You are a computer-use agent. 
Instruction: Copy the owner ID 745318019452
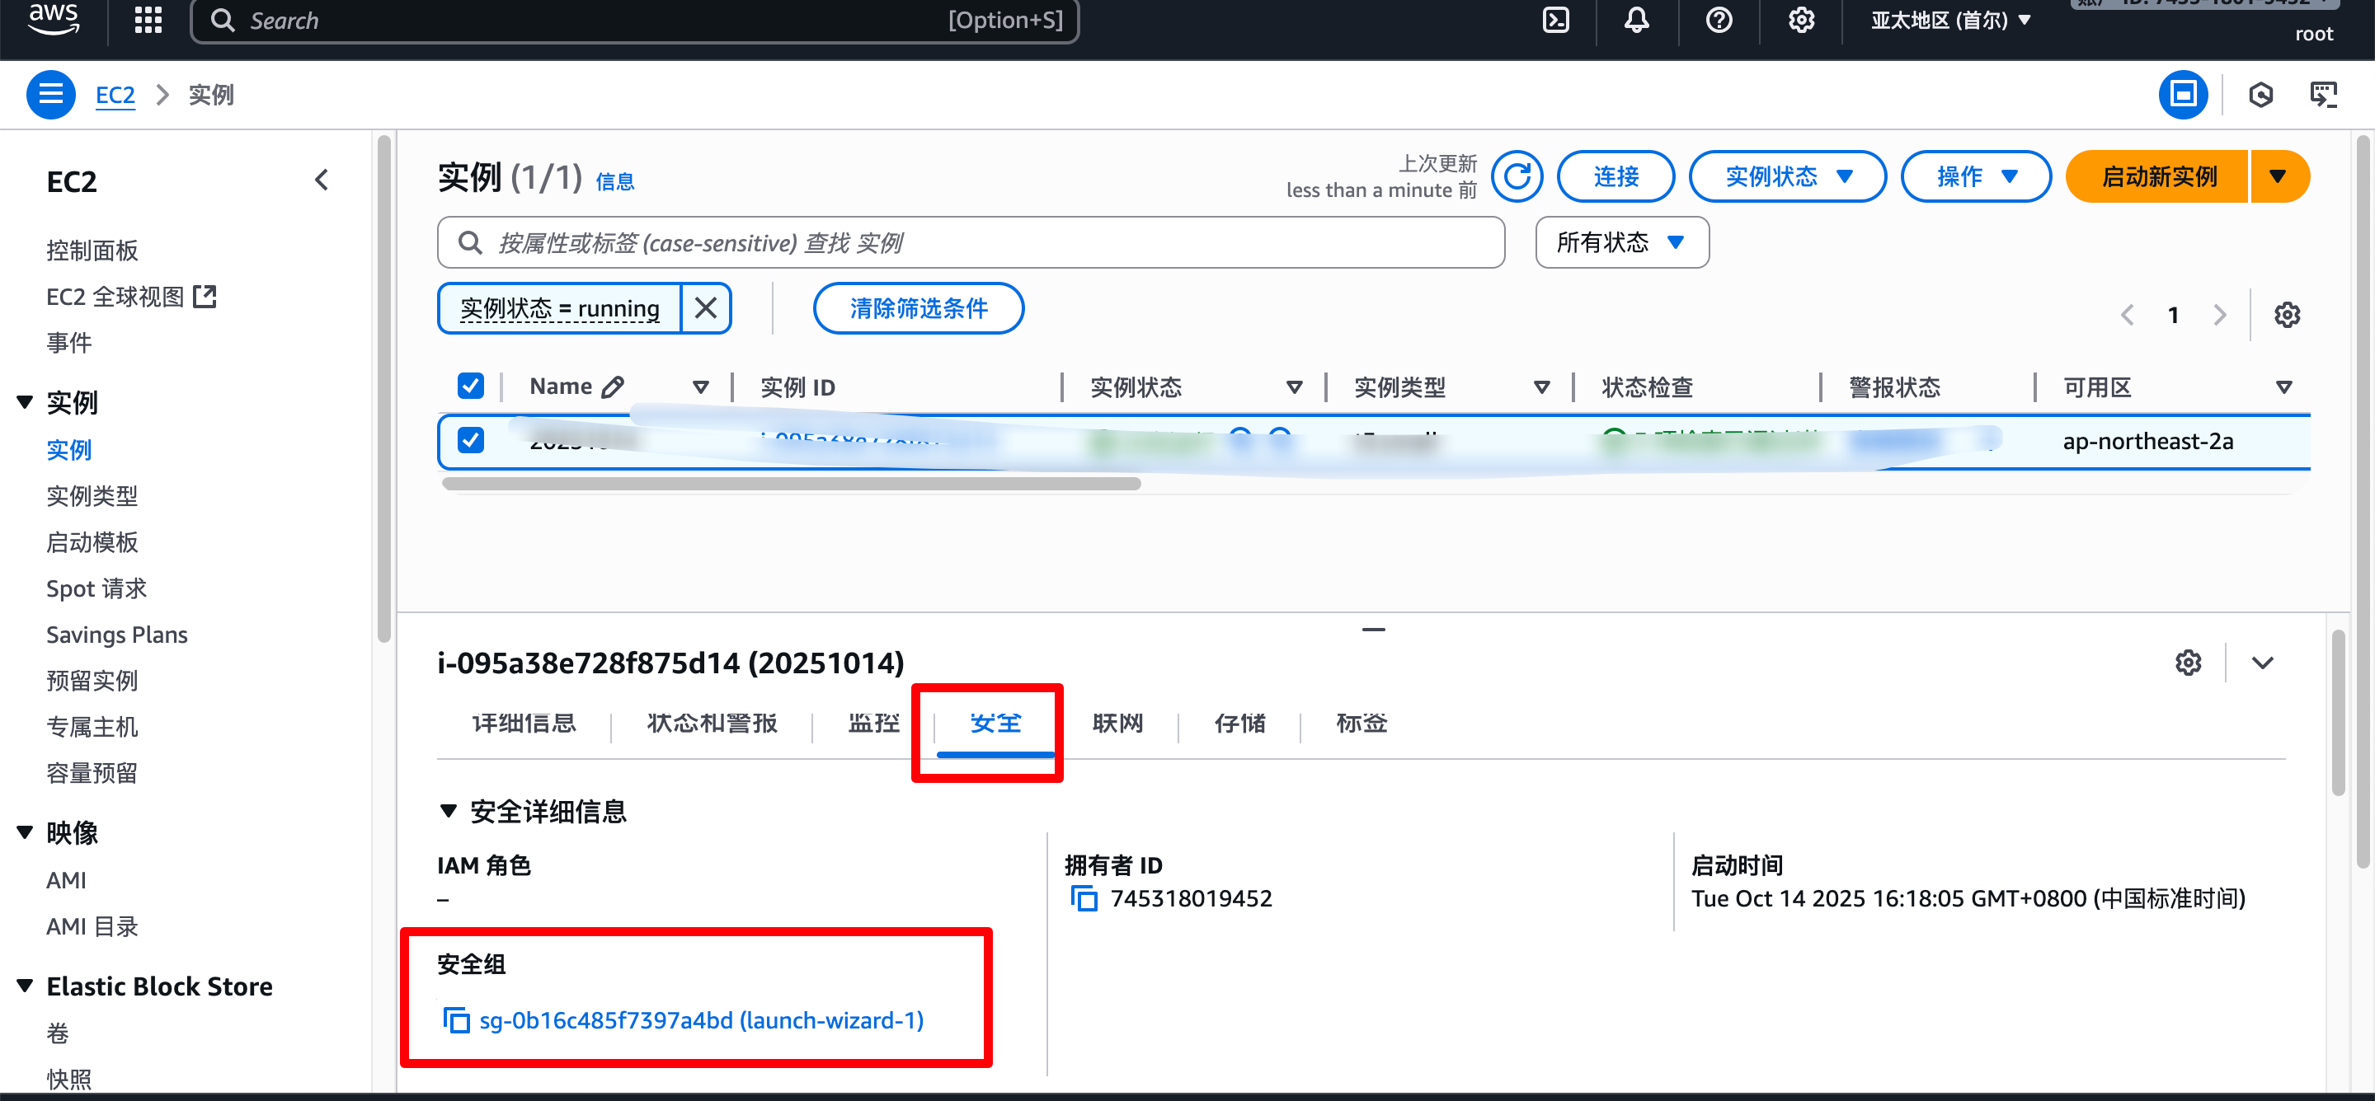(x=1084, y=898)
